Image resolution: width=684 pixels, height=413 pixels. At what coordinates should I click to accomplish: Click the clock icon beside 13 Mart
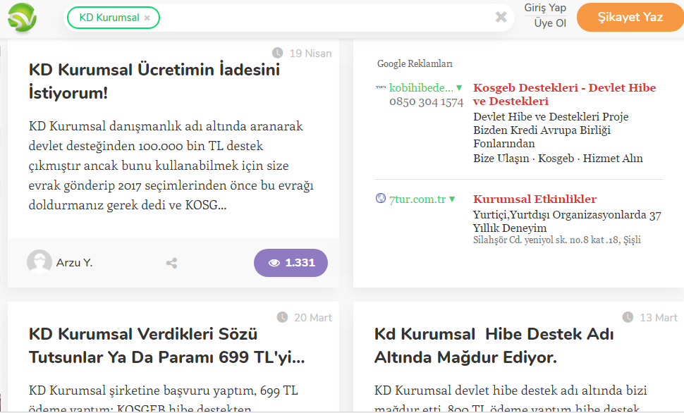pyautogui.click(x=628, y=317)
